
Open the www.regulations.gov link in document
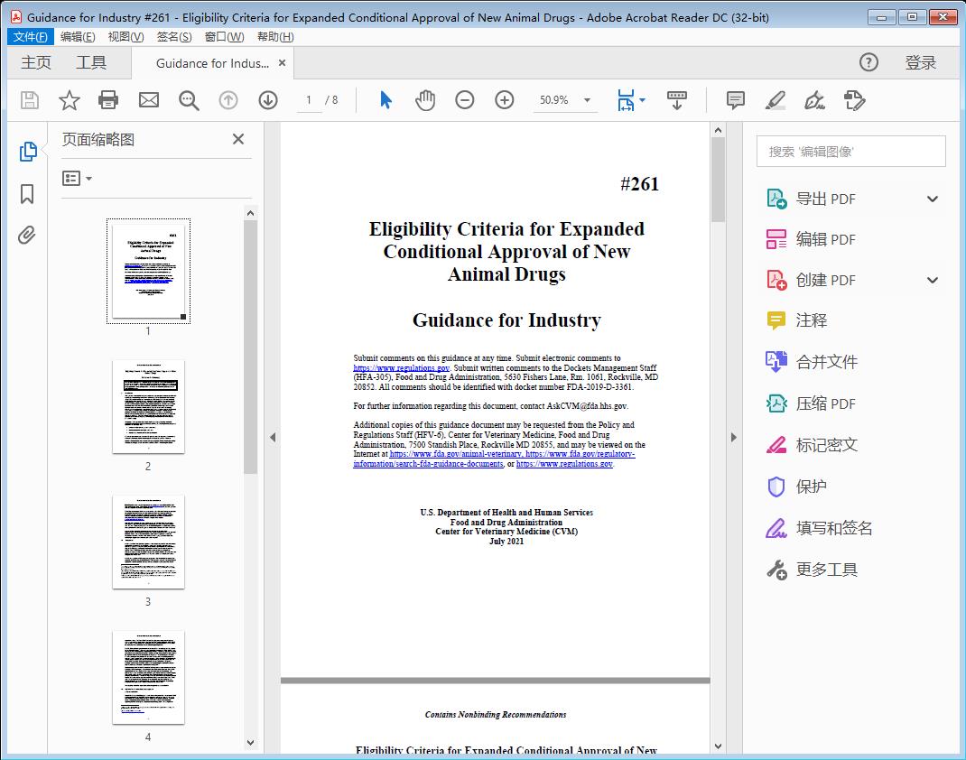click(x=401, y=368)
